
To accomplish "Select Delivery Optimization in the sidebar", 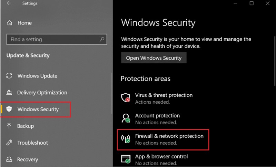I will point(42,93).
